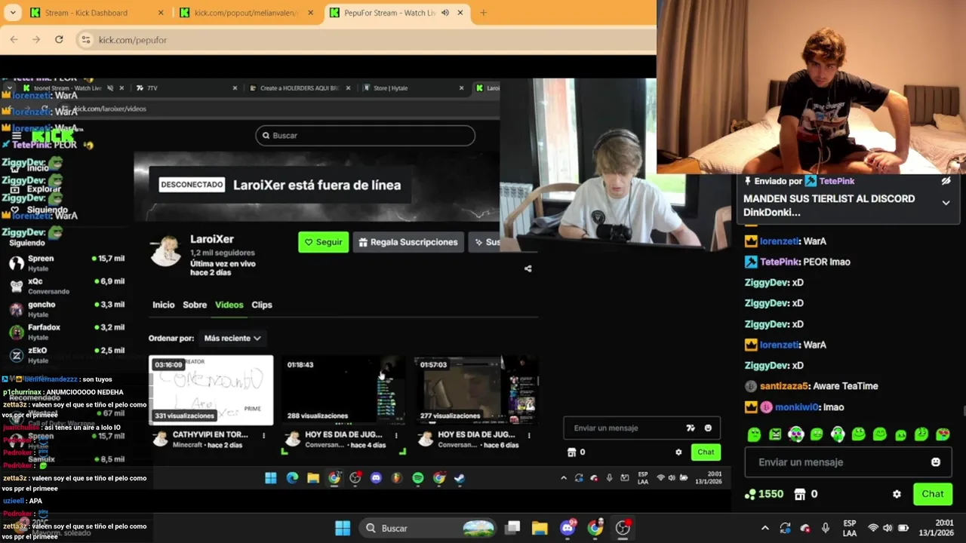Screen dimensions: 966x543
Task: Click green Chat button in streamed chat
Action: tap(706, 452)
